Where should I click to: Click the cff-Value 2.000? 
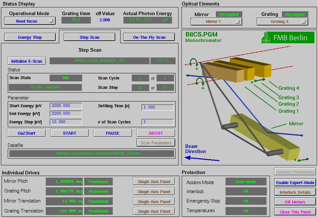point(105,20)
